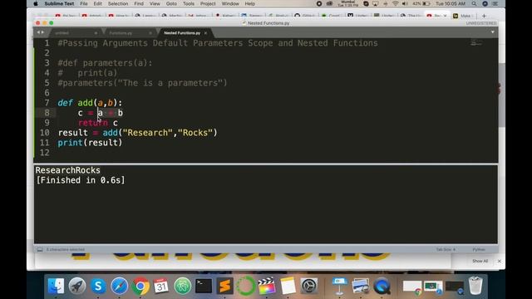Screen dimensions: 532x299
Task: Open green circular ring app in dock
Action: pos(246,286)
